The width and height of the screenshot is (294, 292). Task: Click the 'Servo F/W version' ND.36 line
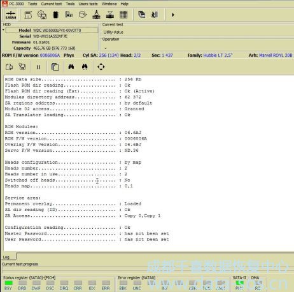point(72,150)
